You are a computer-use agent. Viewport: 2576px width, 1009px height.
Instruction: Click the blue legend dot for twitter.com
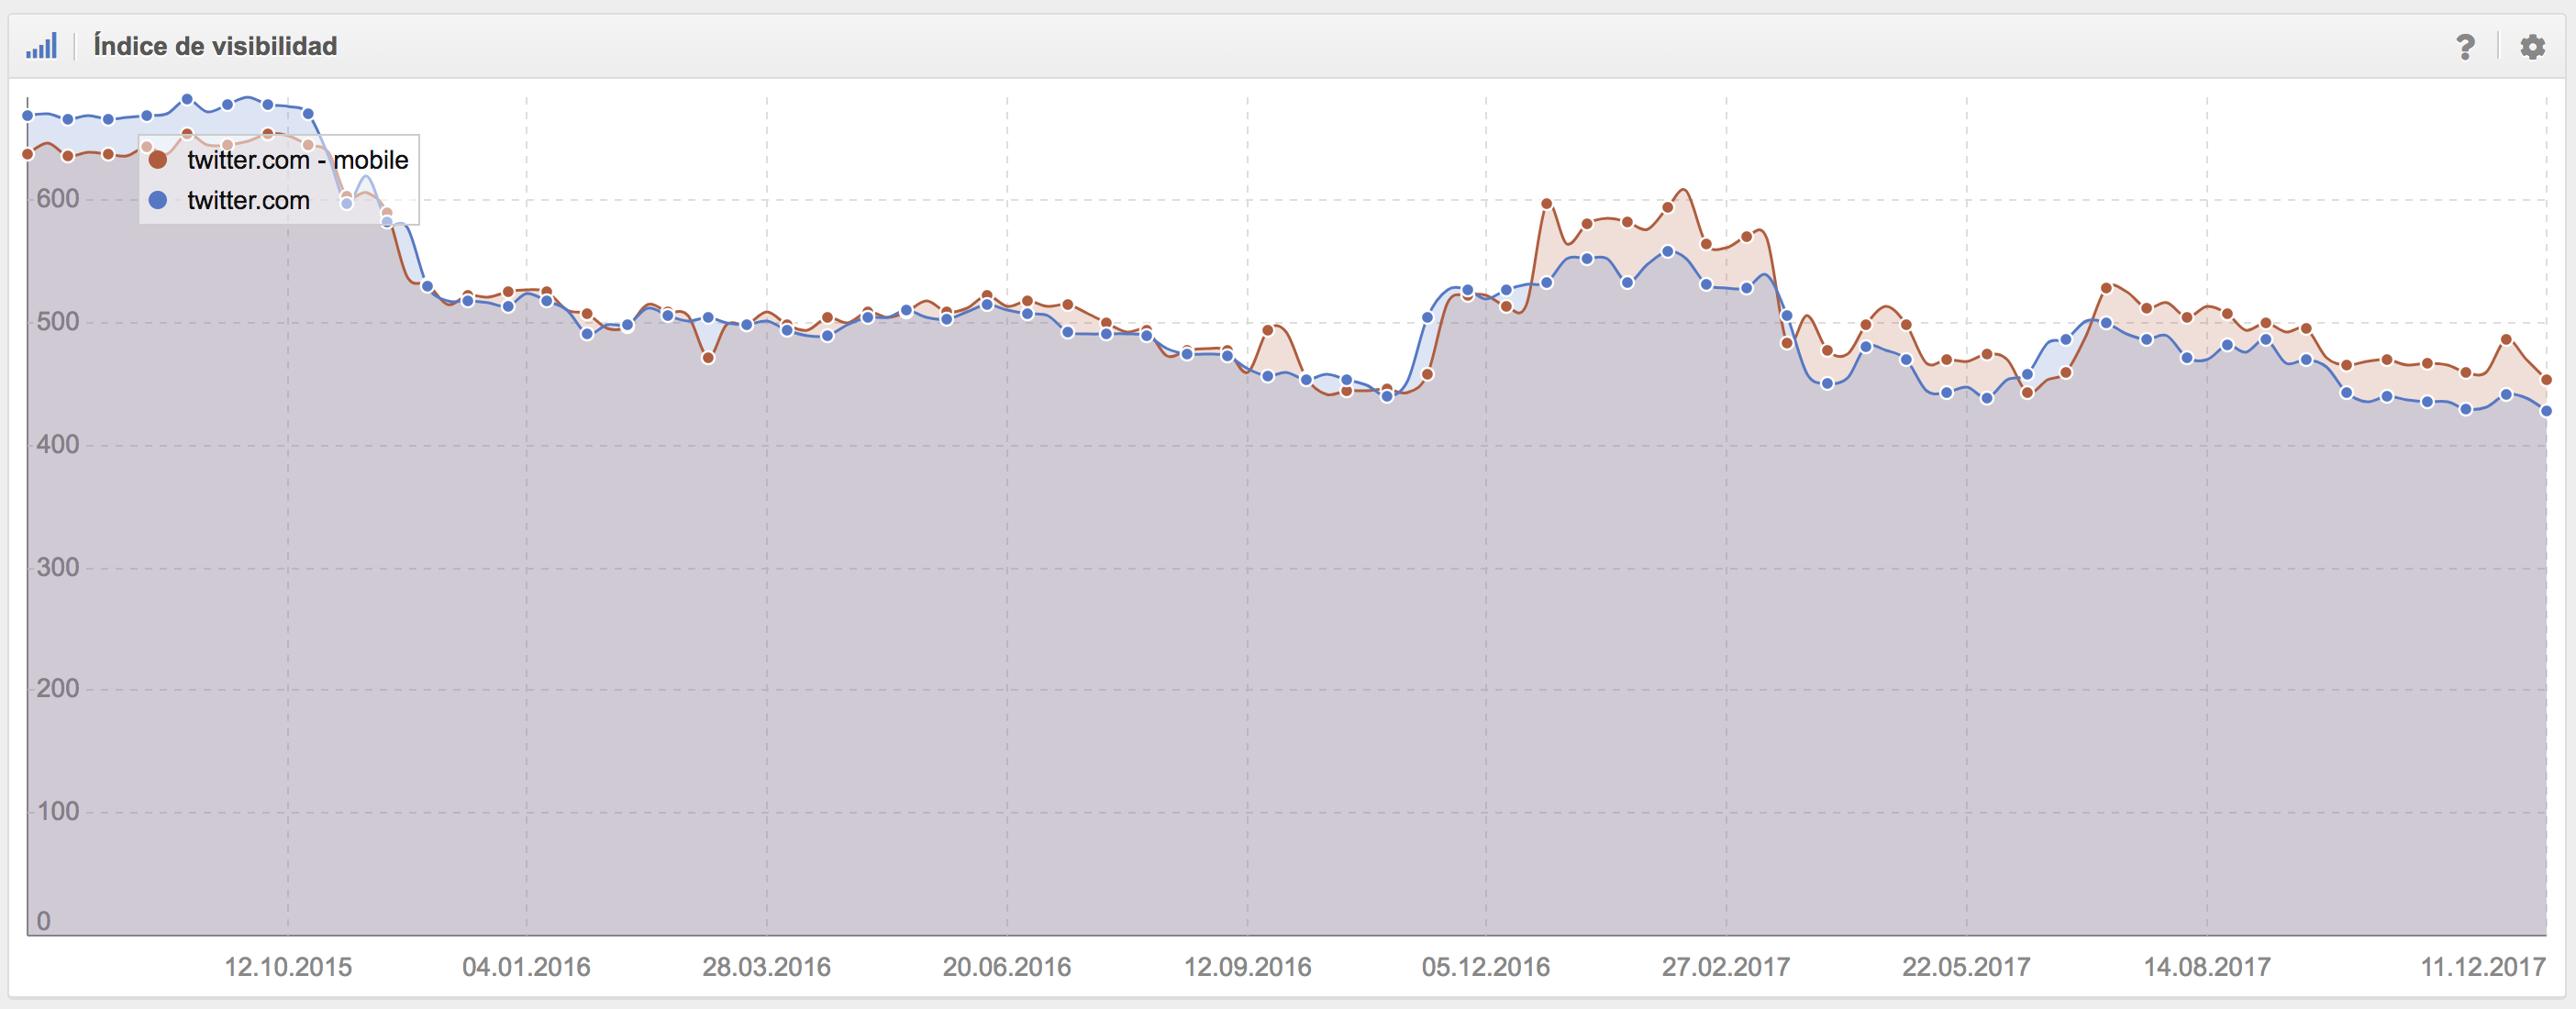tap(157, 200)
